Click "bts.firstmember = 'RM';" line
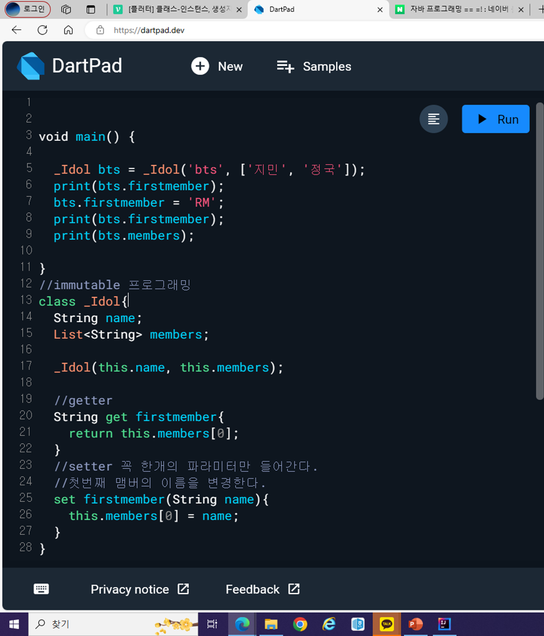This screenshot has width=544, height=636. click(139, 202)
